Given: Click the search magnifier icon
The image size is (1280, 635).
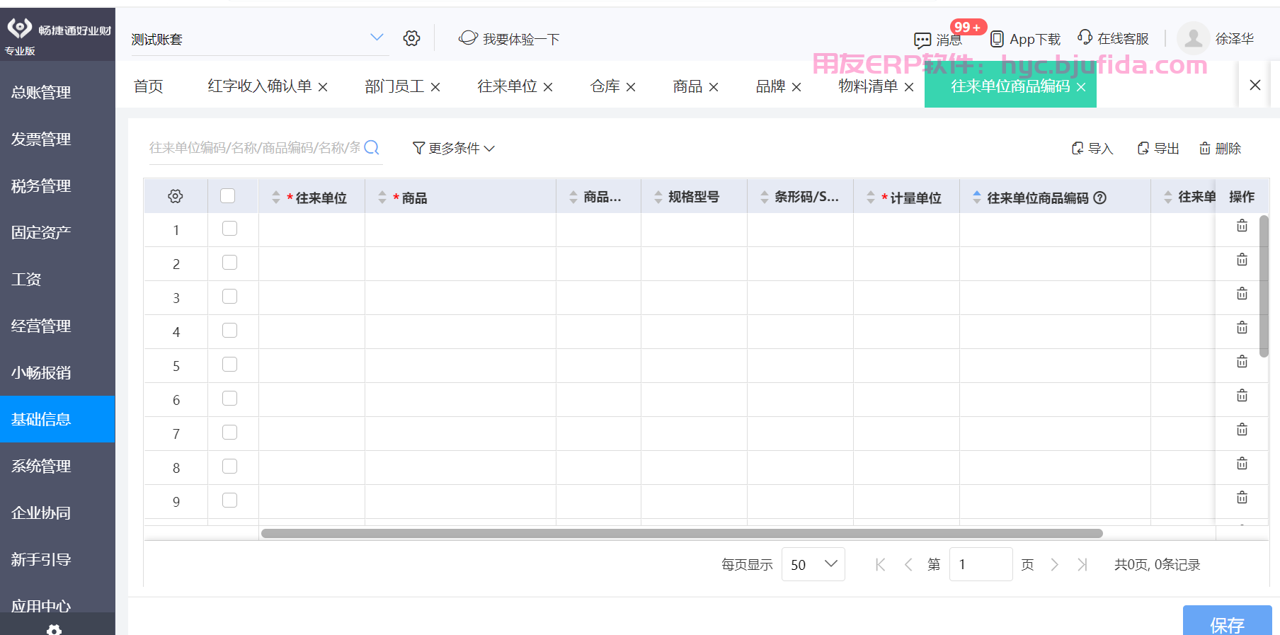Looking at the screenshot, I should coord(372,147).
